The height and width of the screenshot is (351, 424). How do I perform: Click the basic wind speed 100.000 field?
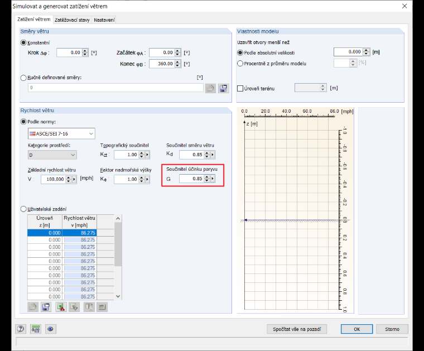click(x=53, y=179)
